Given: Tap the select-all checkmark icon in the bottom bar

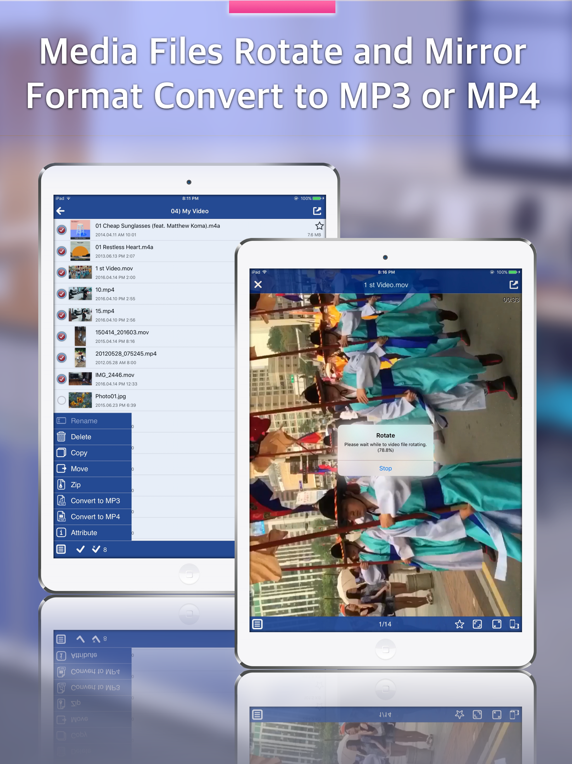Looking at the screenshot, I should tap(81, 549).
